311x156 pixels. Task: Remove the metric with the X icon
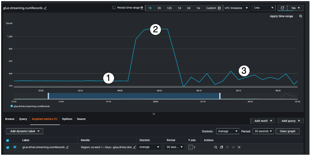click(x=239, y=147)
